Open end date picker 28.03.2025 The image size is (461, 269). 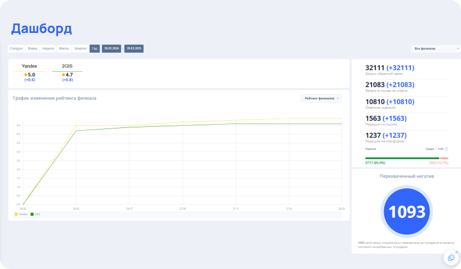click(x=134, y=48)
